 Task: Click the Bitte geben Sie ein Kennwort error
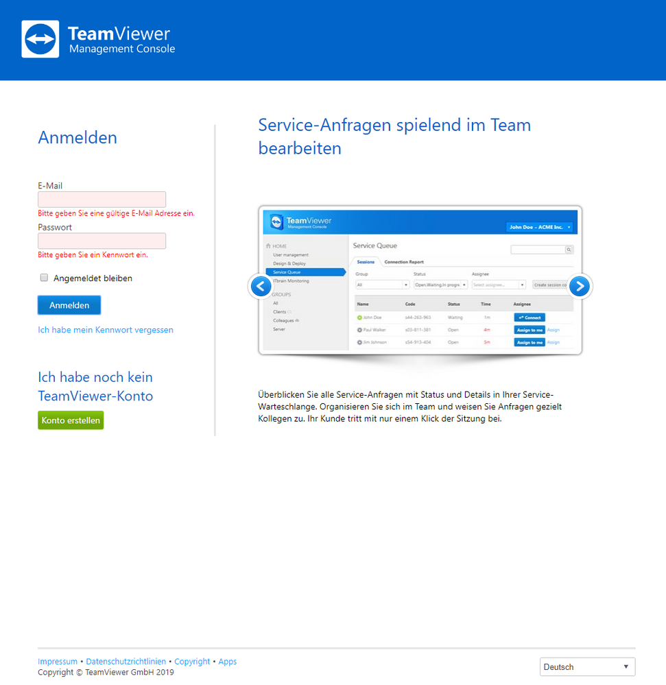[x=93, y=254]
